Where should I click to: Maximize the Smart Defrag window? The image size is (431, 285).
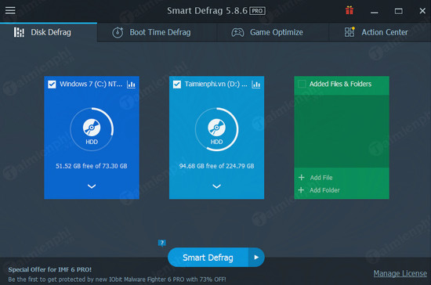399,11
